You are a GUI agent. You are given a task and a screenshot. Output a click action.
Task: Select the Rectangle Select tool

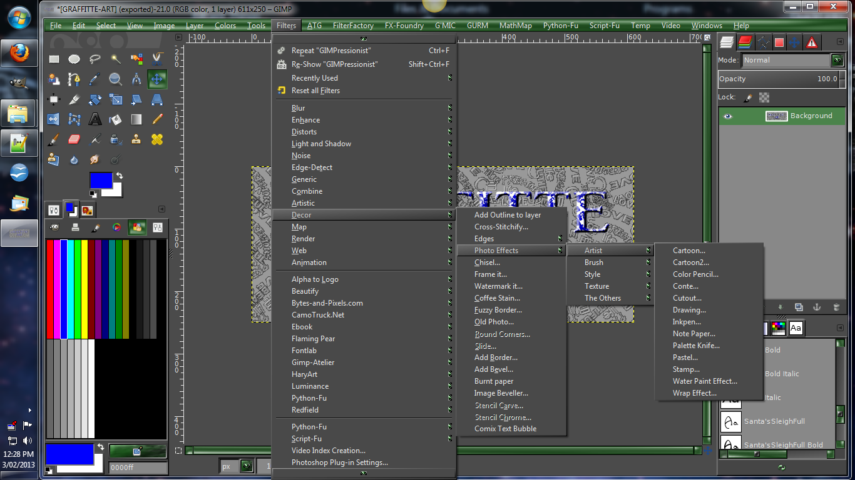coord(54,59)
